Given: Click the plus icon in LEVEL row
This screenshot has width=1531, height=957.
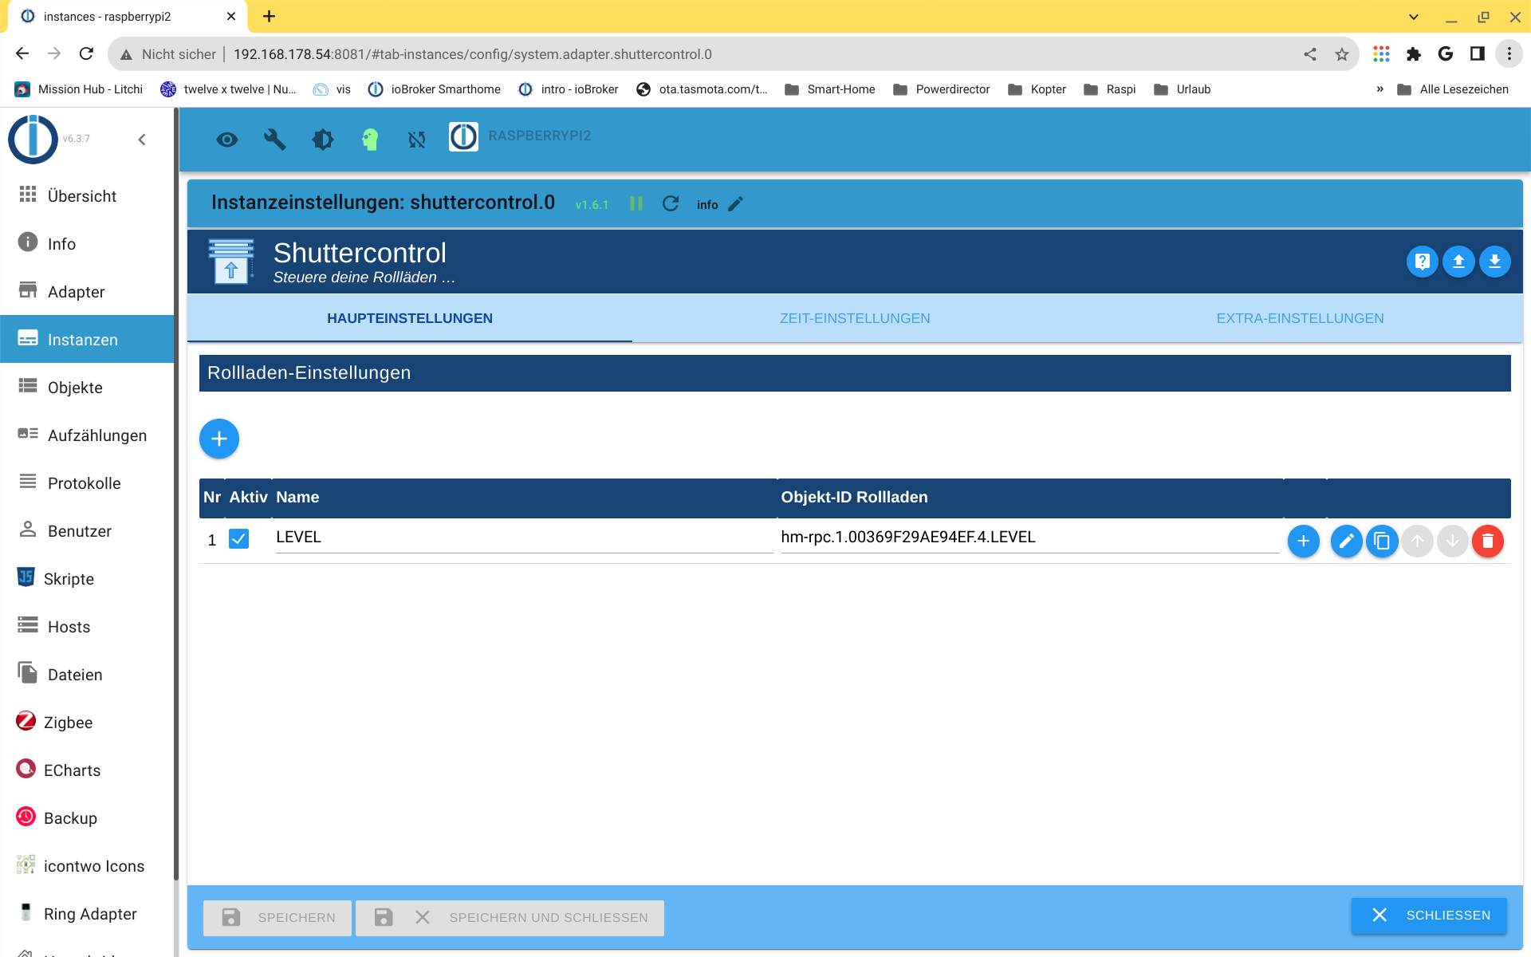Looking at the screenshot, I should 1304,542.
